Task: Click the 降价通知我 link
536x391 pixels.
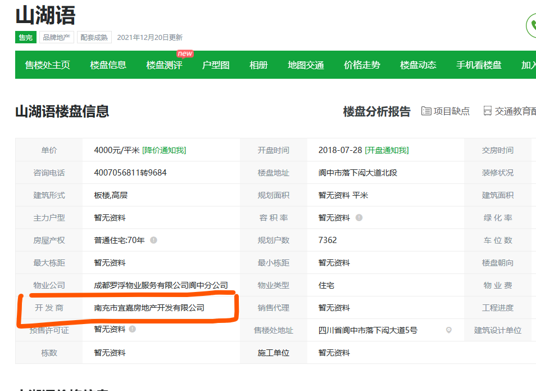Action: click(x=164, y=150)
